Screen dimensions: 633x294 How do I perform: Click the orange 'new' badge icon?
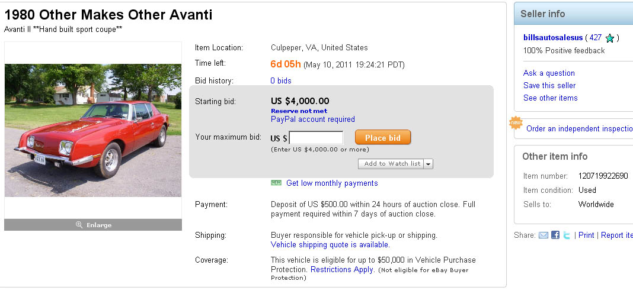[x=516, y=123]
